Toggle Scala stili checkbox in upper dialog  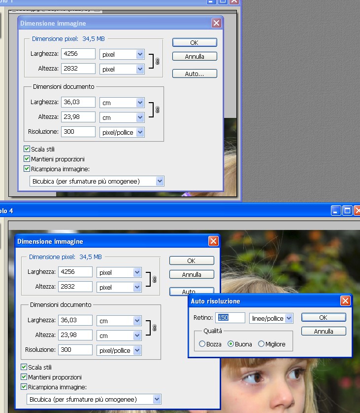point(27,149)
